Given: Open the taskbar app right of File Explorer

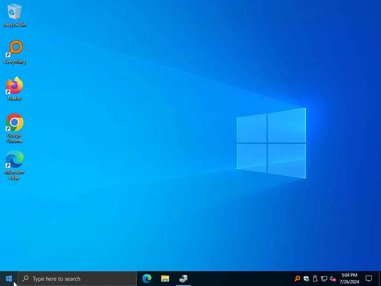Looking at the screenshot, I should coord(183,279).
